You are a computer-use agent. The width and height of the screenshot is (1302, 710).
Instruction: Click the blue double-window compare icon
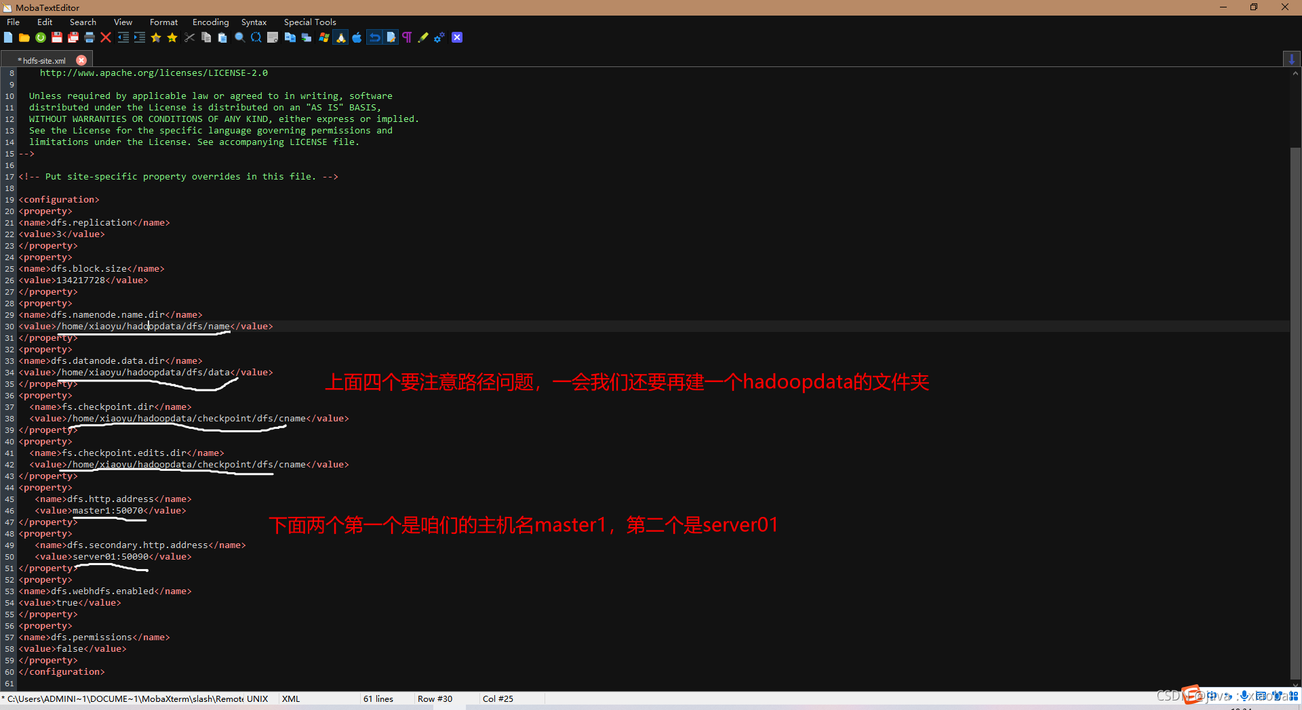click(x=290, y=37)
